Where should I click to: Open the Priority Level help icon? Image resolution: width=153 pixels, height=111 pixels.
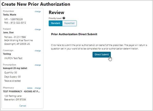64,18
